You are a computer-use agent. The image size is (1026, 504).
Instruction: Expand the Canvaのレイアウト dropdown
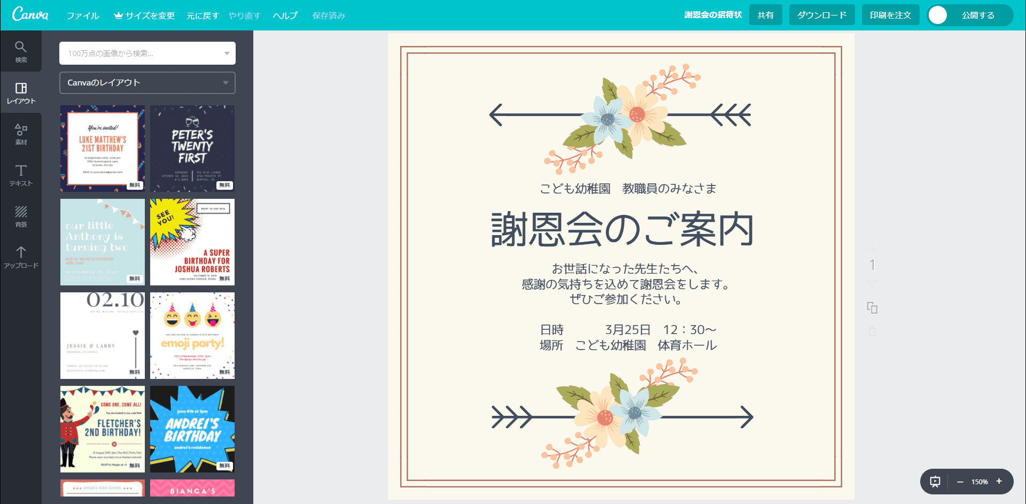(x=226, y=83)
